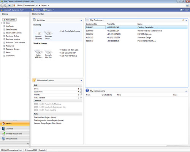Viewport: 190px width, 152px height.
Task: Open Customers list in navigation pane
Action: 10,56
